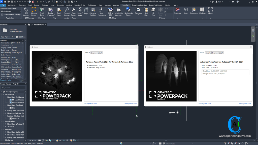Viewport: 258px width, 145px height.
Task: Open the Family Manager tool
Action: point(50,13)
